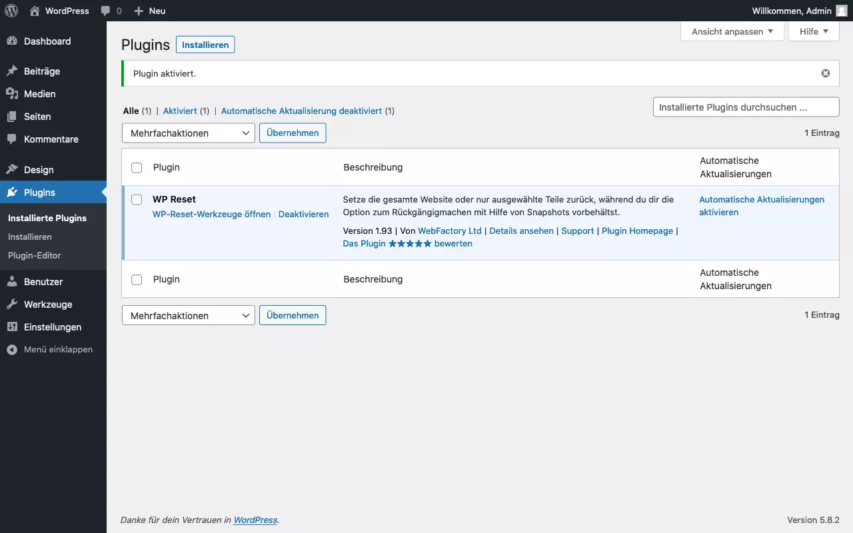Screen dimensions: 853x533
Task: Open the site home icon labeled WordPress
Action: tap(35, 11)
